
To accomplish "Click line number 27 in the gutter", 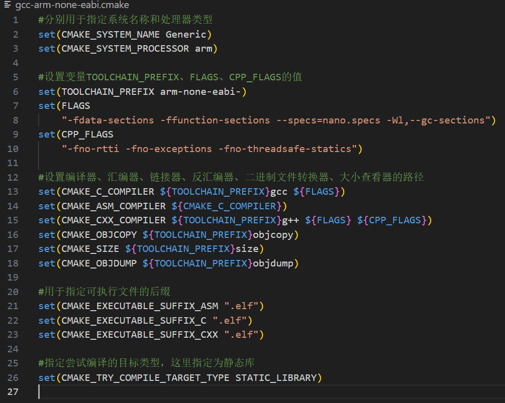I will point(13,392).
